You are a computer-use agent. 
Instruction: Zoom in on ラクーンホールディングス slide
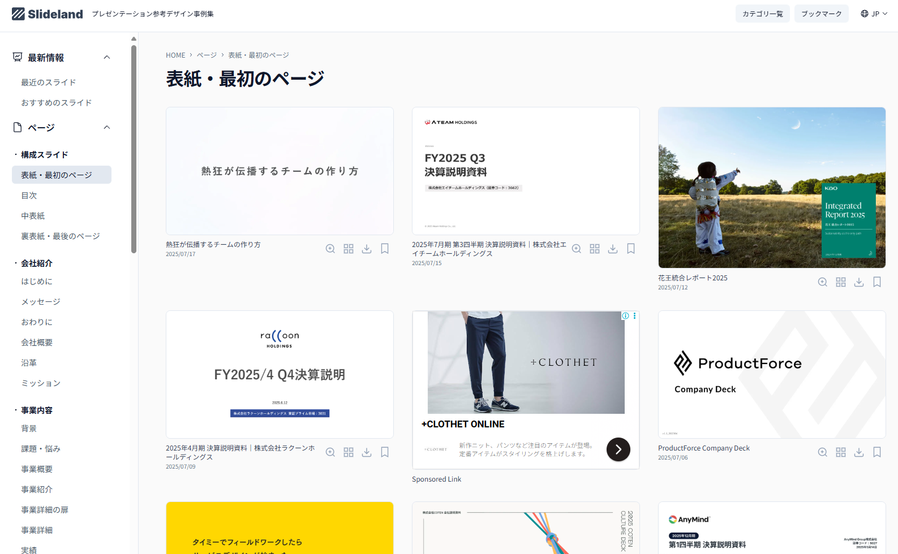point(330,452)
